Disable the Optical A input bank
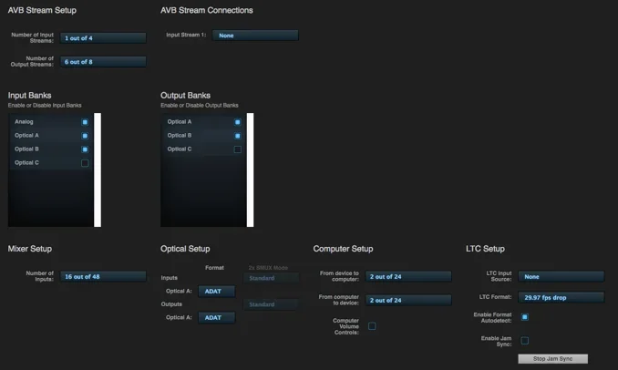The image size is (618, 370). [x=85, y=136]
